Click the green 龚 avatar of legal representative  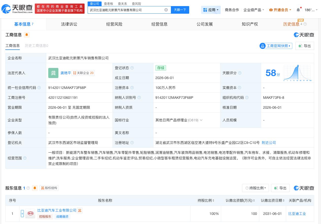click(x=53, y=73)
